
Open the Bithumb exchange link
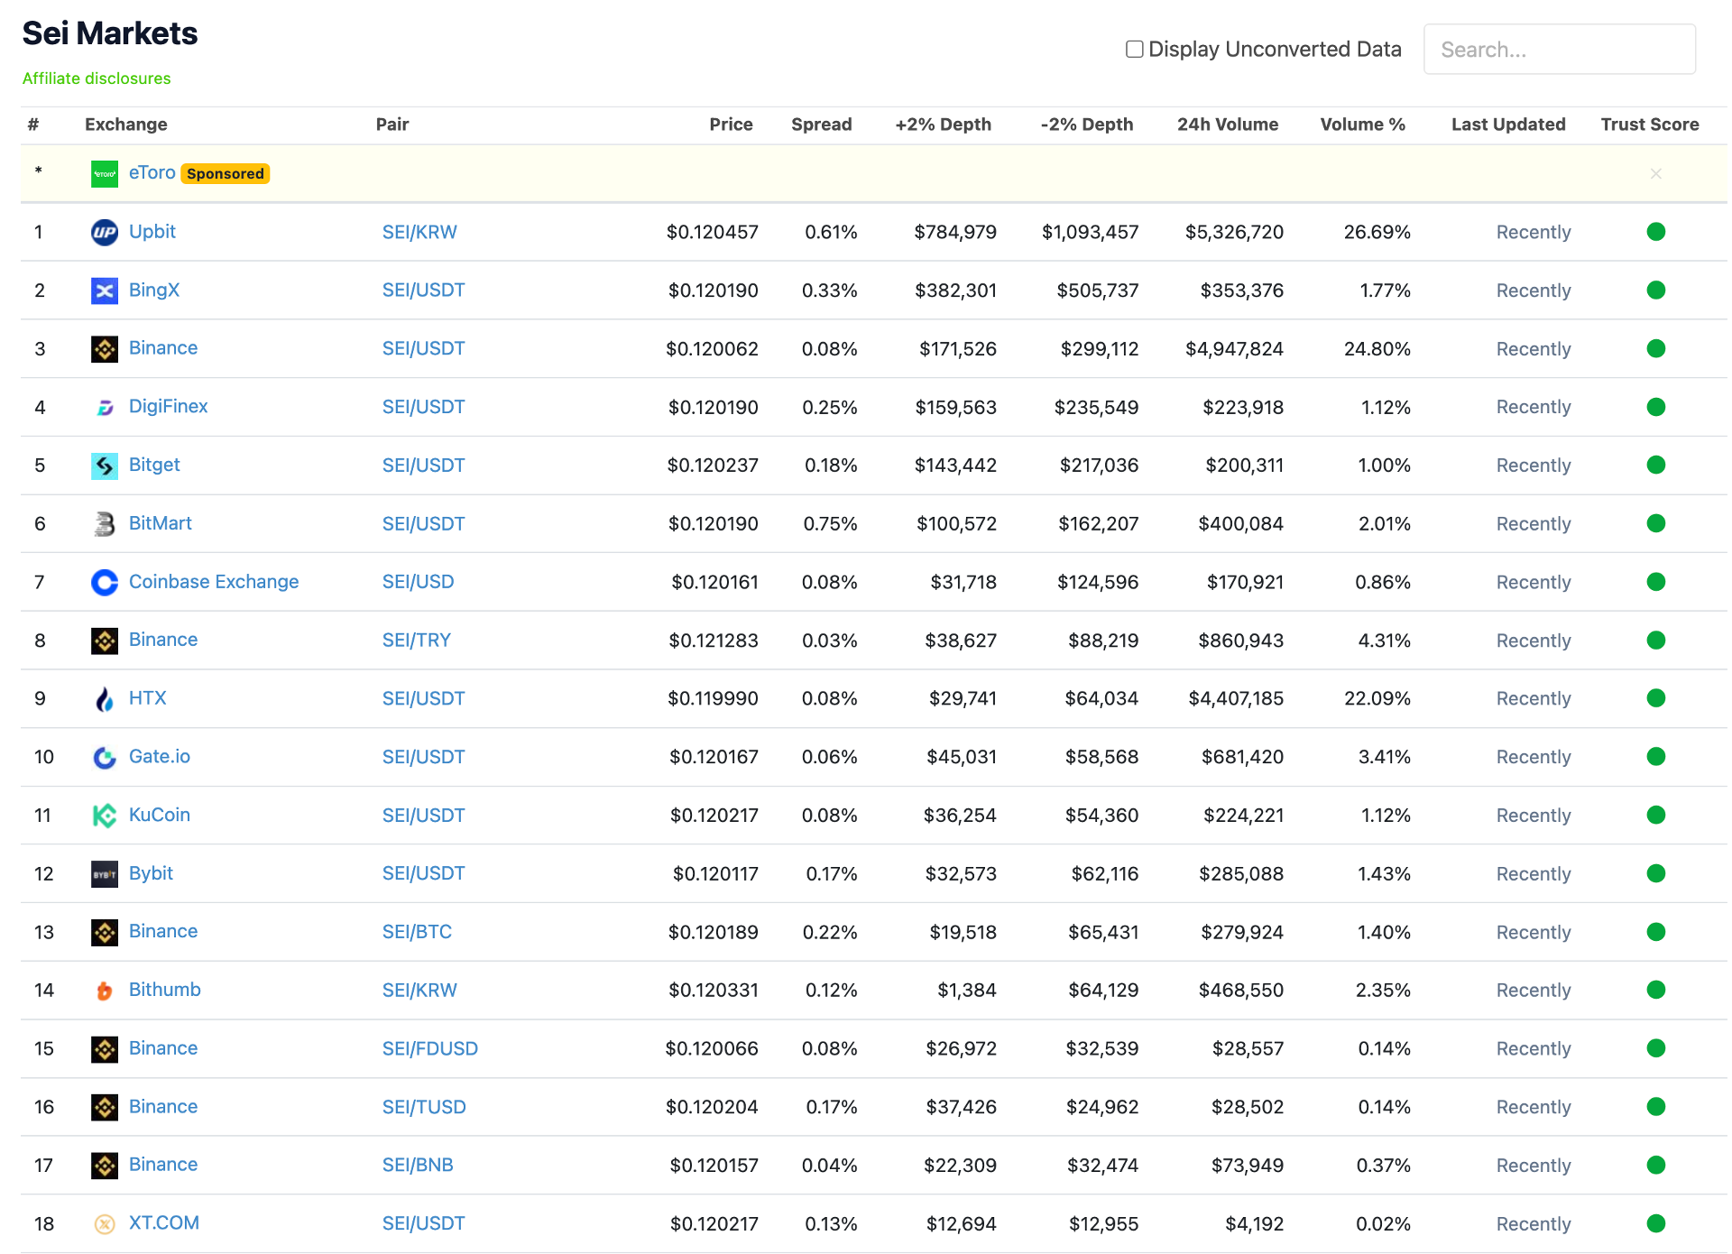point(164,989)
